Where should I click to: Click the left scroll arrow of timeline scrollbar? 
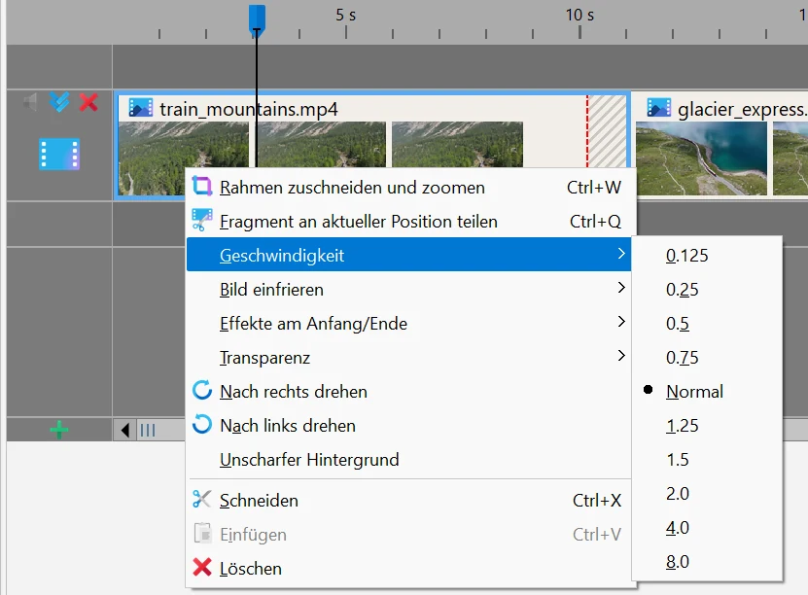tap(124, 430)
